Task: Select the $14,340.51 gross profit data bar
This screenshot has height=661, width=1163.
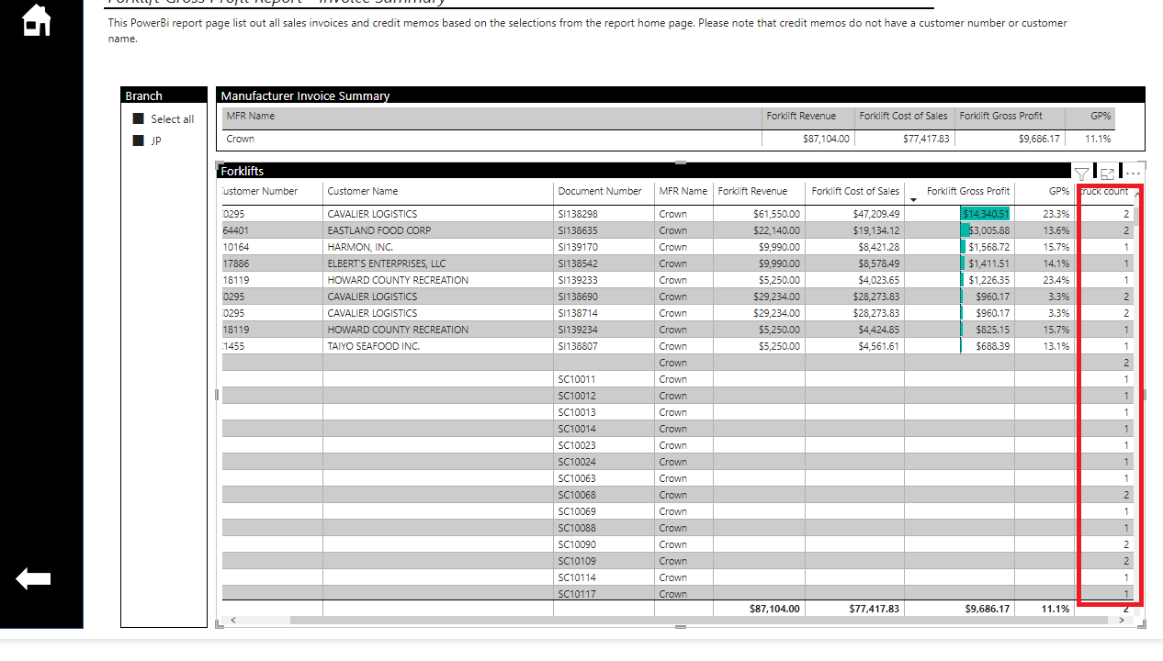Action: point(985,214)
